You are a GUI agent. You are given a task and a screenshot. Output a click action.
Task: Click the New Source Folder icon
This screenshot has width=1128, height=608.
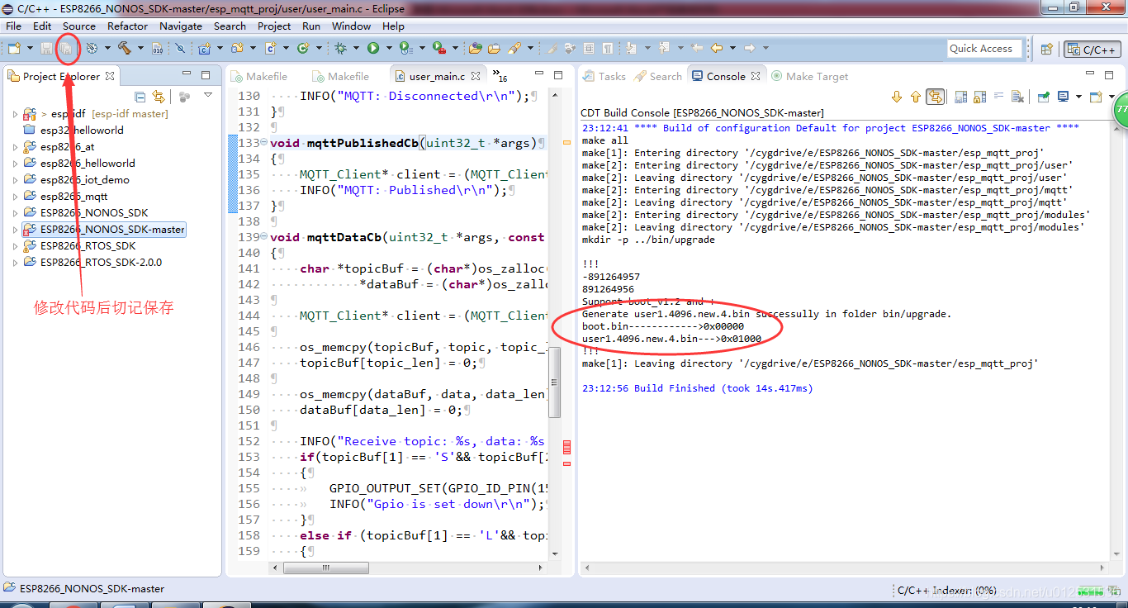(237, 49)
